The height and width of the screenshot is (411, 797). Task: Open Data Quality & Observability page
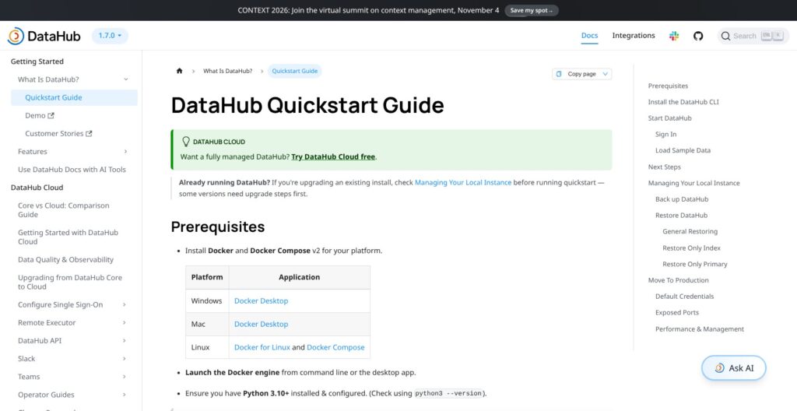[x=65, y=259]
